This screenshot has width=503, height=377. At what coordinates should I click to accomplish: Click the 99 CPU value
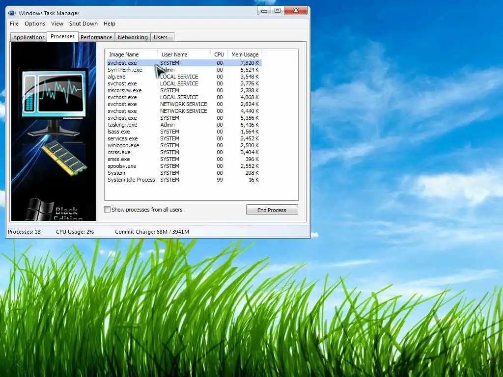pyautogui.click(x=220, y=180)
